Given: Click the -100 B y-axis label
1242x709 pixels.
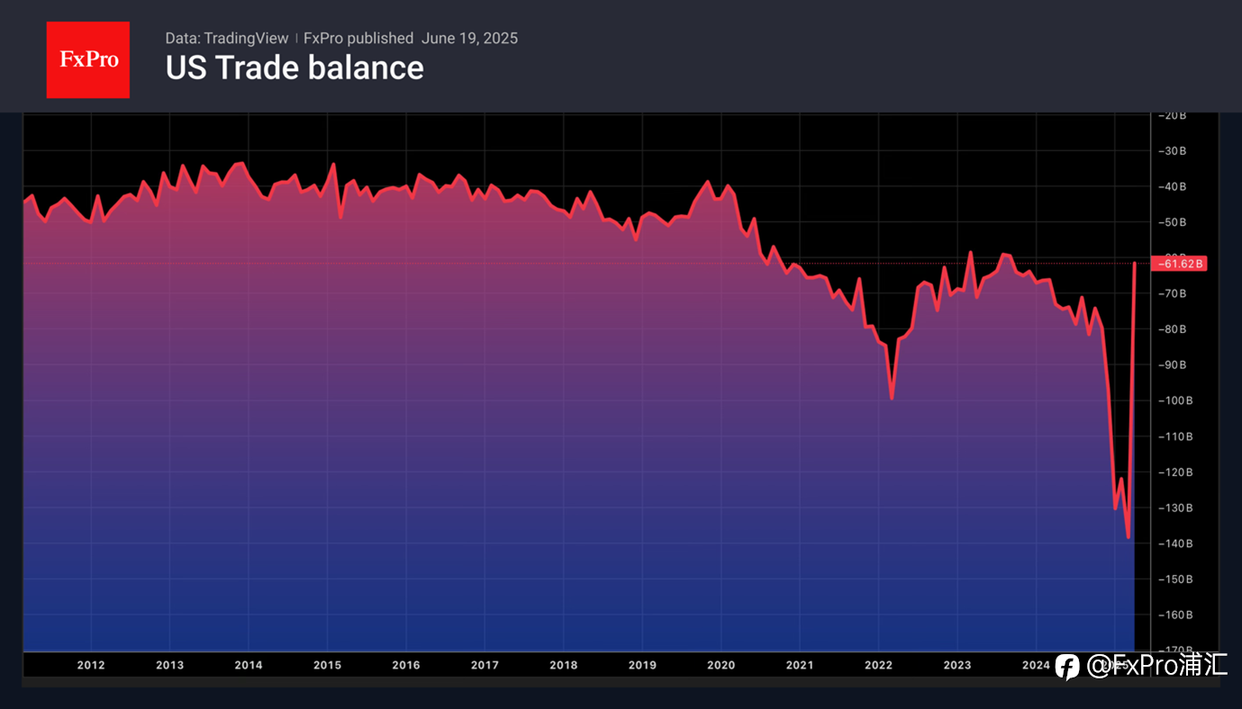Looking at the screenshot, I should point(1175,400).
